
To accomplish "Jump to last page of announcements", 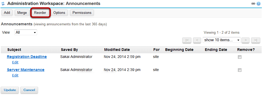I will (256, 40).
